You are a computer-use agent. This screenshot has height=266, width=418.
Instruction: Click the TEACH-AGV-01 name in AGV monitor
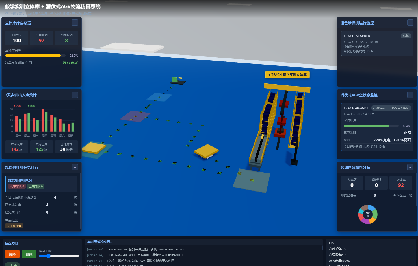(x=356, y=108)
